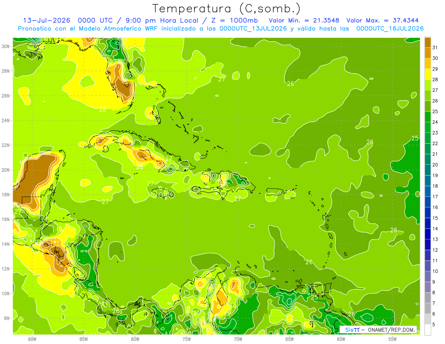This screenshot has height=344, width=445.
Task: Click the 9:00 pm Hora Local text
Action: [x=163, y=20]
